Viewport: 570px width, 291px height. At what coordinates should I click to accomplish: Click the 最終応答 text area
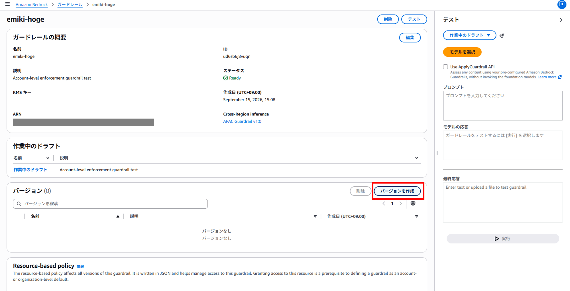pyautogui.click(x=503, y=202)
